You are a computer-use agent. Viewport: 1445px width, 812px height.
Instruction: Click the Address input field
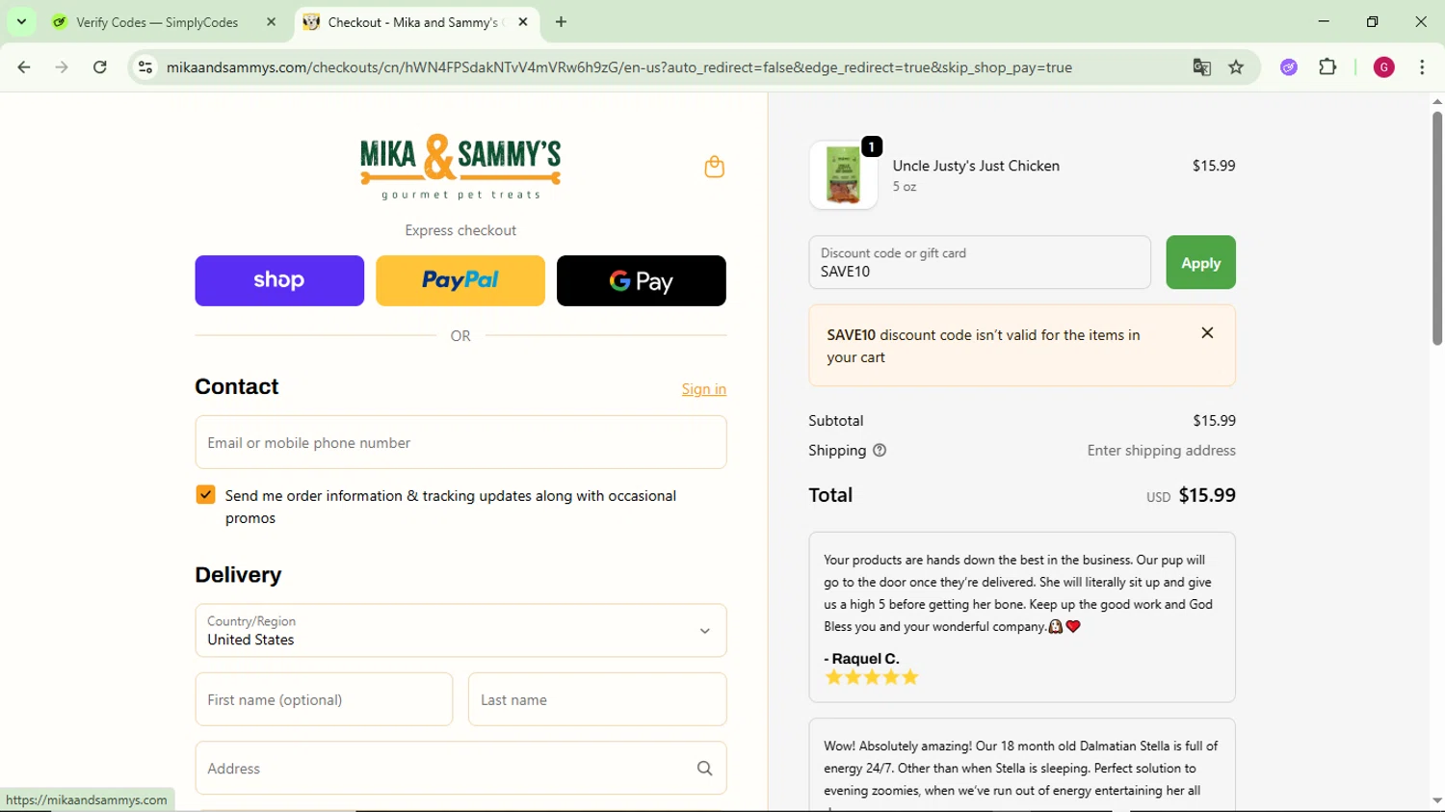pos(460,769)
